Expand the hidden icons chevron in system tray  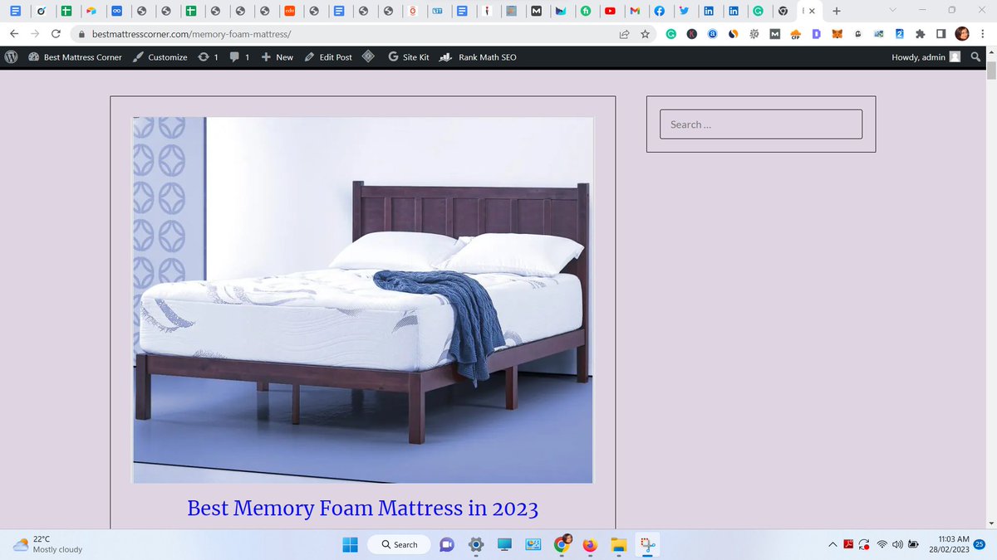[832, 544]
